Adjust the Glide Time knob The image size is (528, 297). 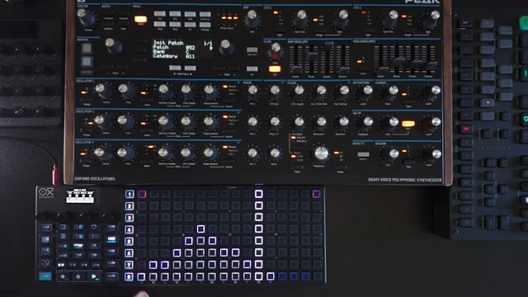pos(276,50)
